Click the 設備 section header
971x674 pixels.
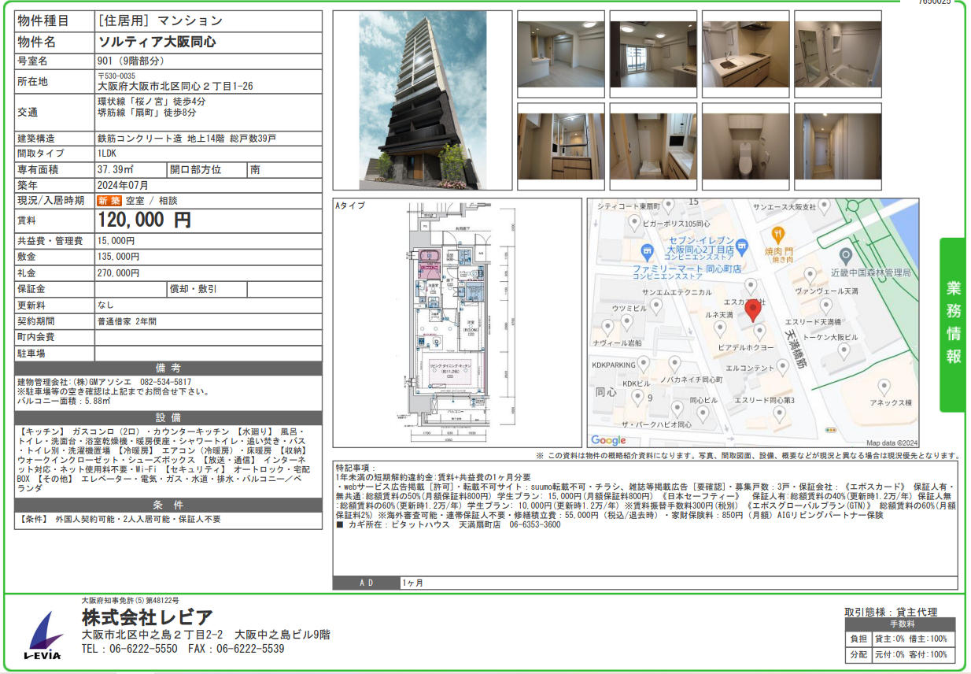[x=168, y=417]
